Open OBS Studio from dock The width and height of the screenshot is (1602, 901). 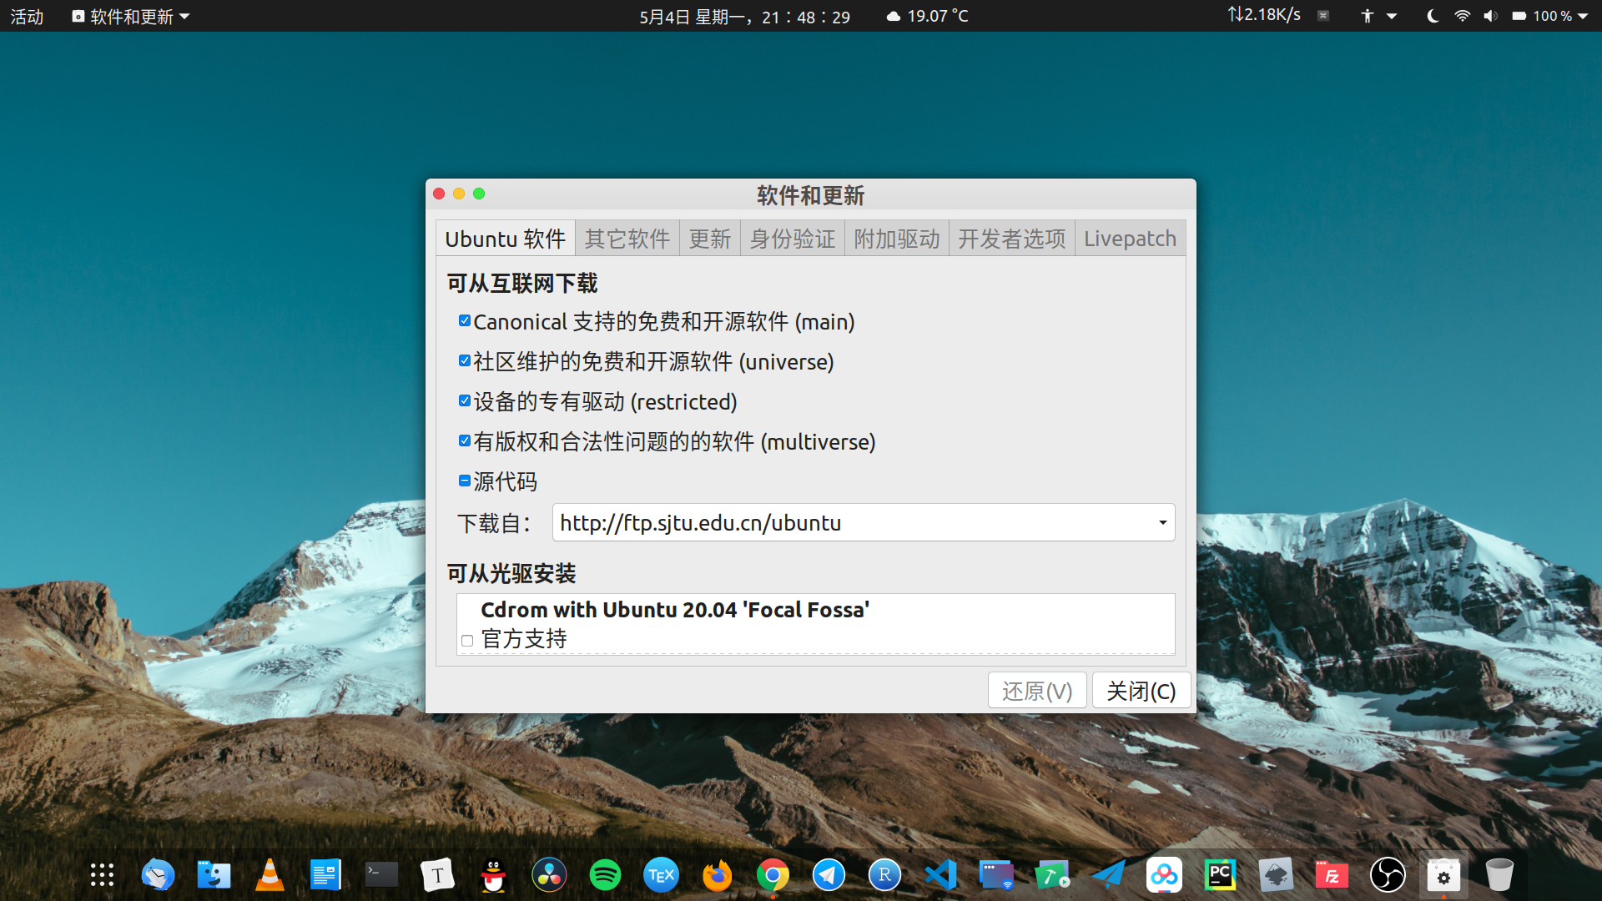1388,875
